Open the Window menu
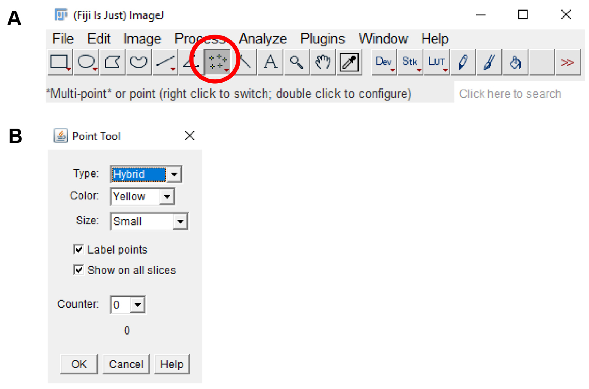Viewport: 589px width, 389px height. [383, 39]
